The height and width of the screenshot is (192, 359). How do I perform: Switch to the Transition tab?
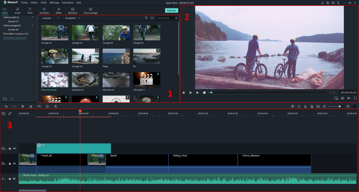point(44,11)
